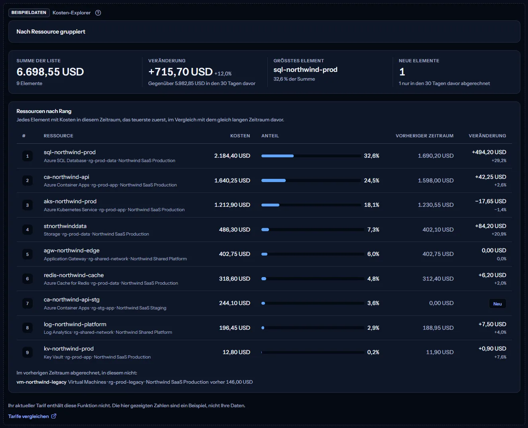Viewport: 528px width, 428px height.
Task: Click the help icon beside Kosten-Explorer
Action: [98, 13]
